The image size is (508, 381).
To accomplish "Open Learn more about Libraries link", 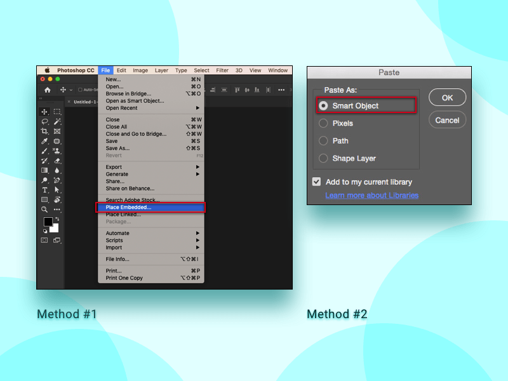I will (x=371, y=195).
